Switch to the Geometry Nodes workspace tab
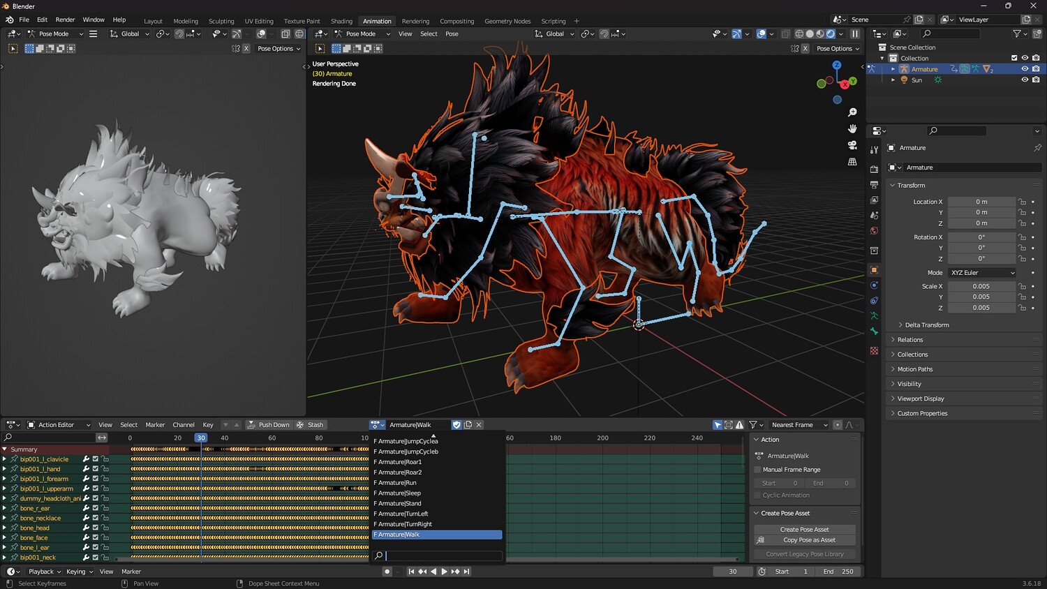This screenshot has height=589, width=1047. point(507,21)
